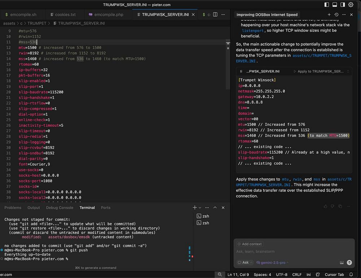Split the editor to the right
Image resolution: width=361 pixels, height=278 pixels.
click(x=215, y=15)
